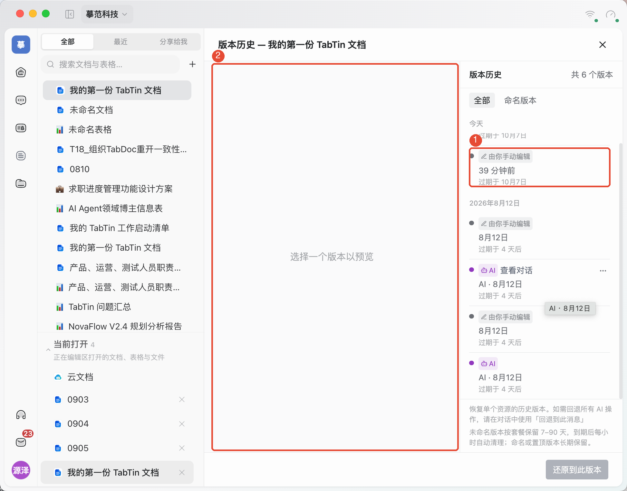Select the 摹 workspace avatar in left rail
The width and height of the screenshot is (627, 491).
21,44
